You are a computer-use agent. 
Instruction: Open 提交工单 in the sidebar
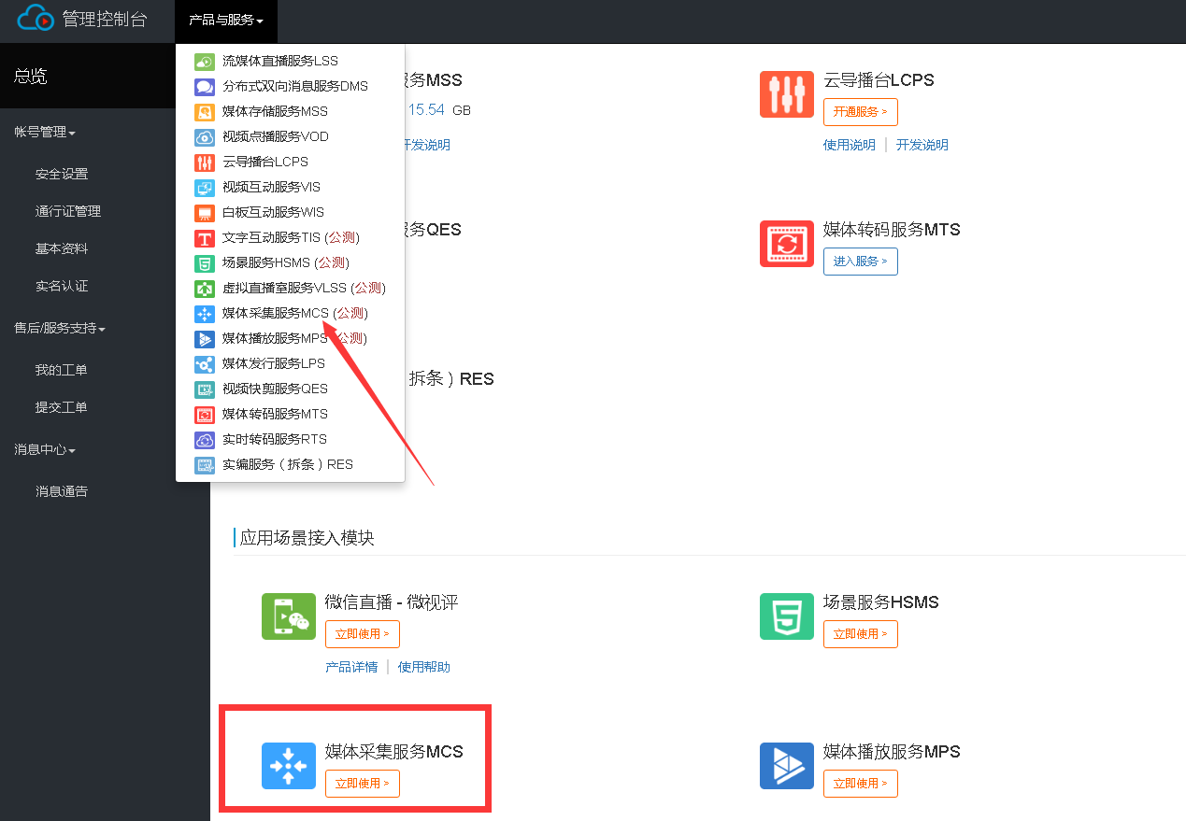click(x=62, y=408)
